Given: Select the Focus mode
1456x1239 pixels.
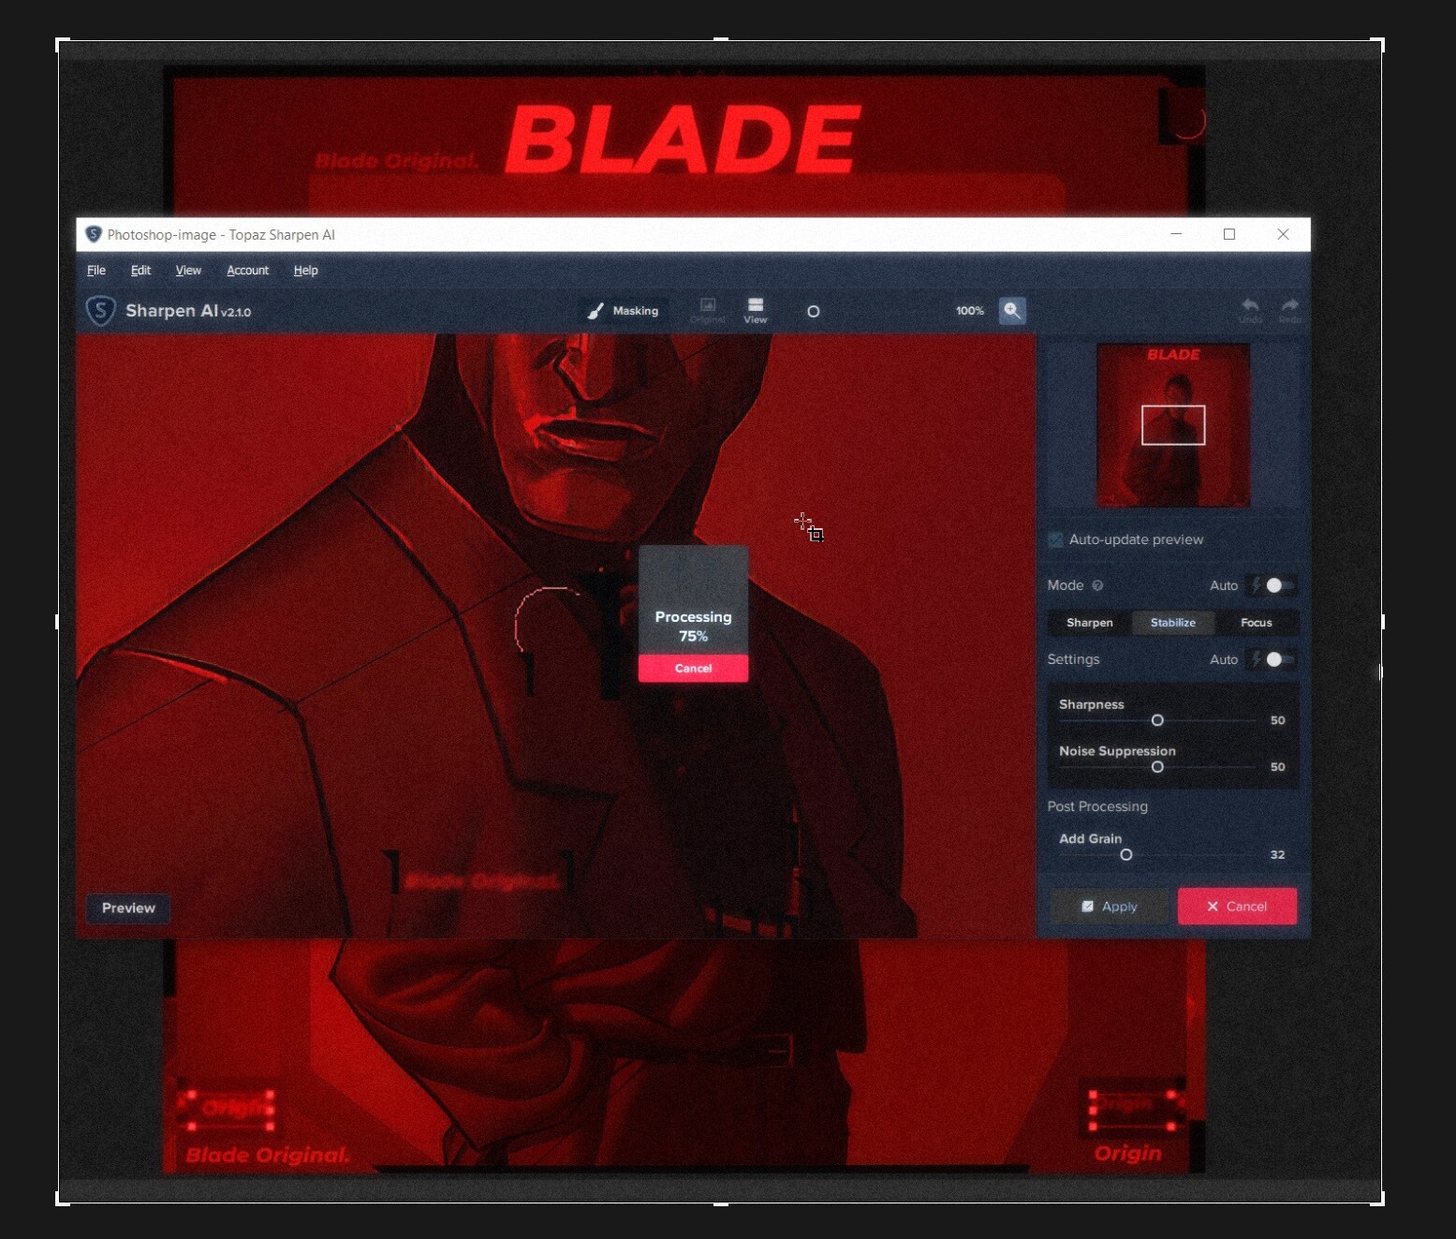Looking at the screenshot, I should click(x=1257, y=623).
